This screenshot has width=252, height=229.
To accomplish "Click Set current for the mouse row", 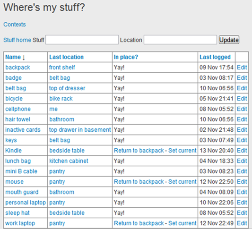I will pyautogui.click(x=182, y=182).
